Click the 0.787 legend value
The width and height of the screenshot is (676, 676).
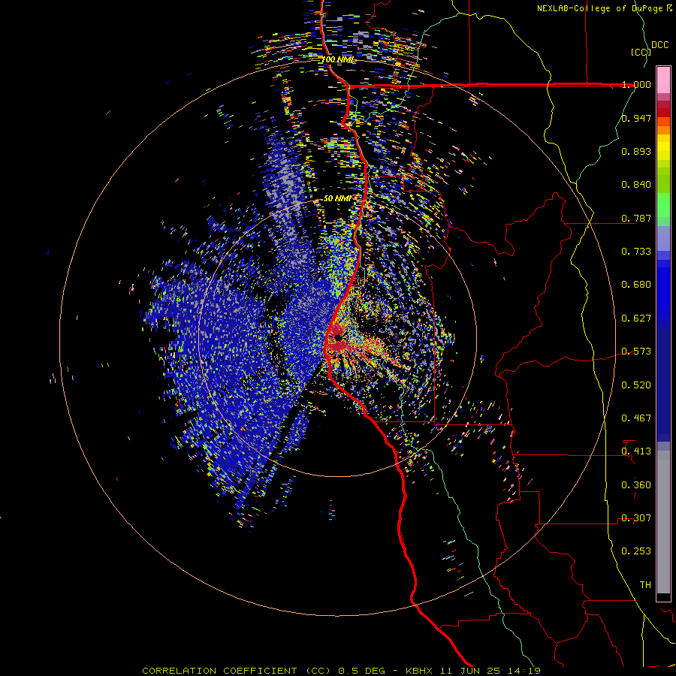coord(636,218)
